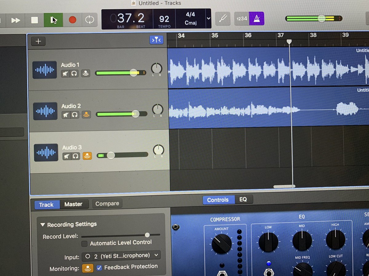Click the Audio 3 pan knob
Image resolution: width=369 pixels, height=276 pixels.
(159, 150)
